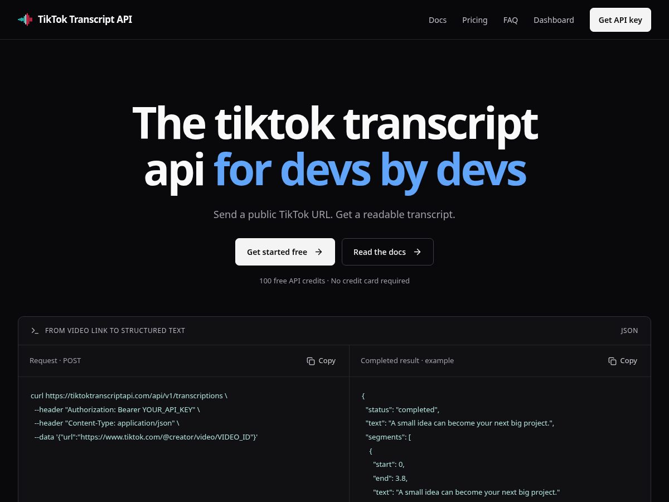Image resolution: width=669 pixels, height=502 pixels.
Task: Open the Docs navigation link
Action: tap(438, 20)
